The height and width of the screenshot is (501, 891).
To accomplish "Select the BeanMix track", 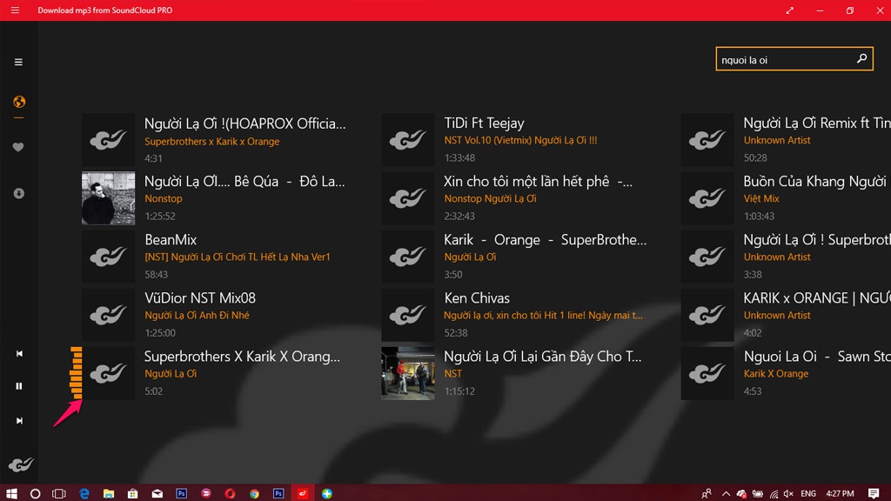I will pos(171,240).
